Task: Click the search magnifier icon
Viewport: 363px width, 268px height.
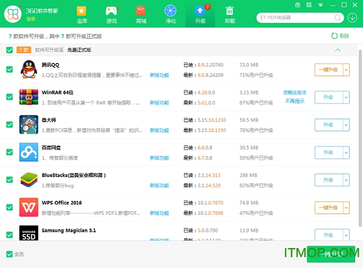Action: 338,18
